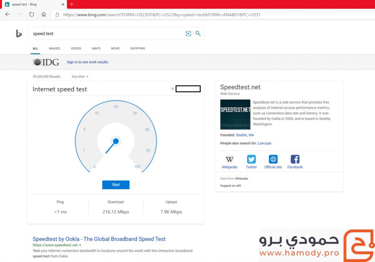Click the SPEEDTEST.NET thumbnail image
375x262 pixels.
[235, 115]
